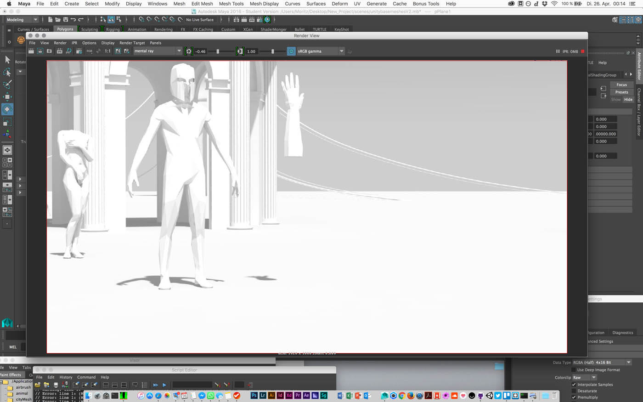
Task: Click the redo render clapperboard icon
Action: point(31,51)
